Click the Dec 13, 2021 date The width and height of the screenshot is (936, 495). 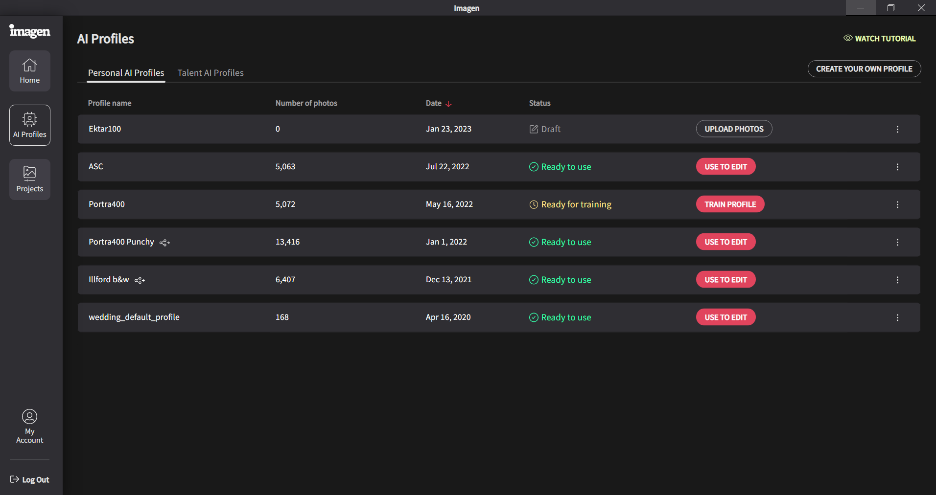pyautogui.click(x=448, y=279)
